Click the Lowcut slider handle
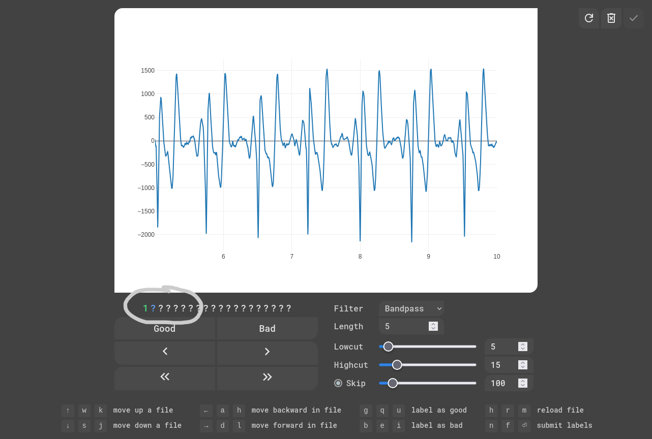The height and width of the screenshot is (439, 652). click(388, 347)
